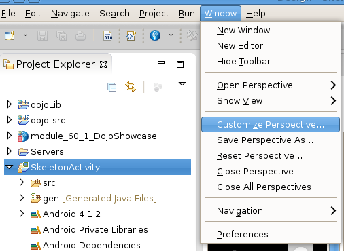Choose Save Perspective As... menu entry
The height and width of the screenshot is (251, 344).
[x=271, y=140]
